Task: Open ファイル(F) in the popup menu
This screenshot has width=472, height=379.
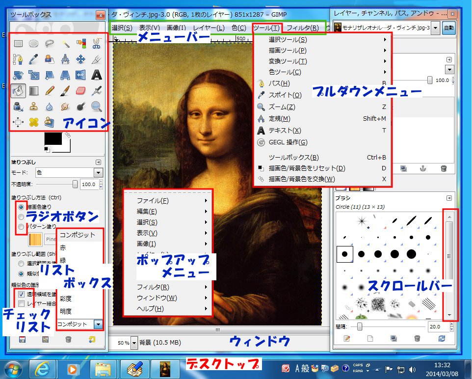Action: [168, 201]
